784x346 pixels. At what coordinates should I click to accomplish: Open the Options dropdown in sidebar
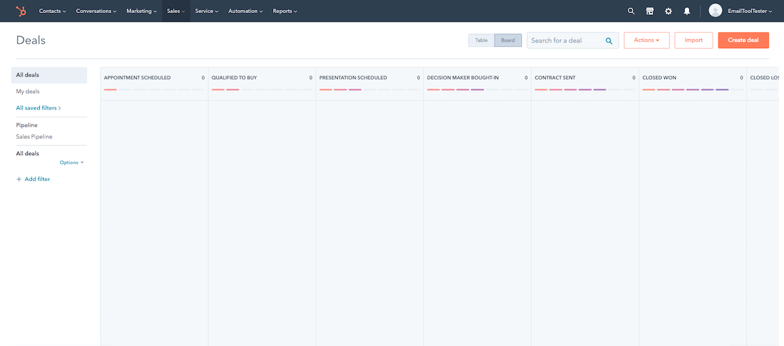[71, 162]
